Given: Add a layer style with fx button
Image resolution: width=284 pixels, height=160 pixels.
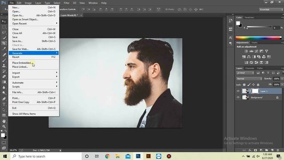Looking at the screenshot, I should [250, 150].
